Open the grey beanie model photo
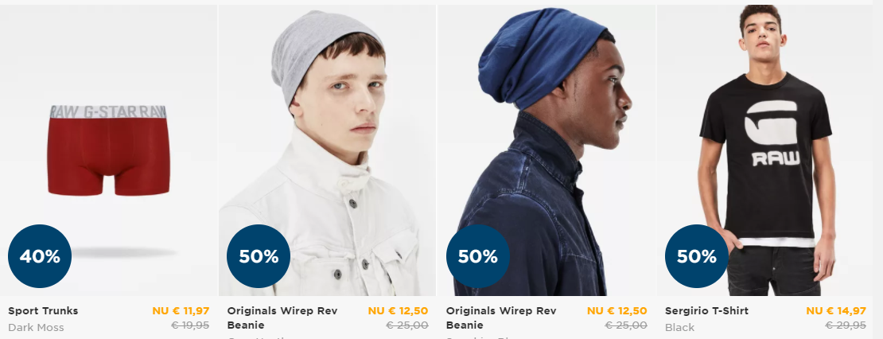The height and width of the screenshot is (339, 883). (327, 150)
